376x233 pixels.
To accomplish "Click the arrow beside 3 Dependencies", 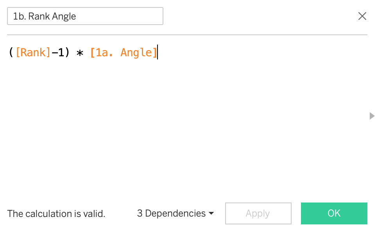I will pyautogui.click(x=211, y=213).
